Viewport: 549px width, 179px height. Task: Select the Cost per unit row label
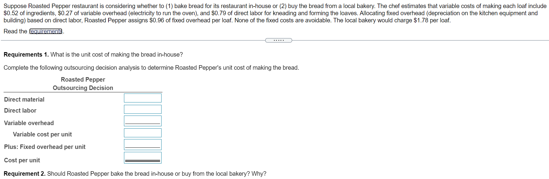22,160
